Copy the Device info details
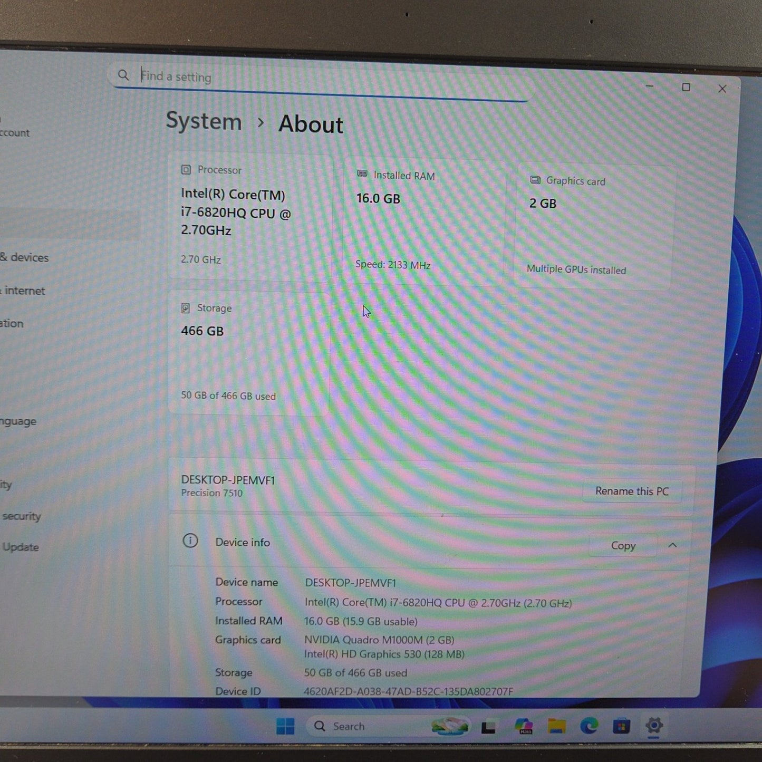 623,546
